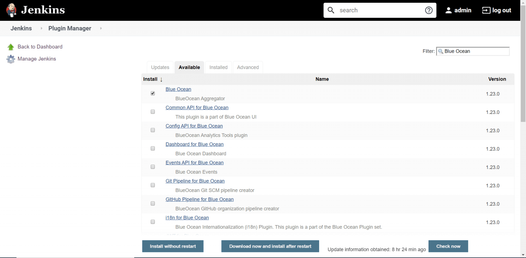The width and height of the screenshot is (526, 258).
Task: Click the Install without restart button
Action: (x=173, y=246)
